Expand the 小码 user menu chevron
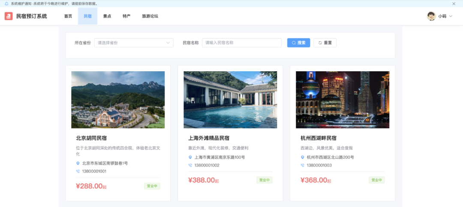This screenshot has width=463, height=207. tap(451, 17)
